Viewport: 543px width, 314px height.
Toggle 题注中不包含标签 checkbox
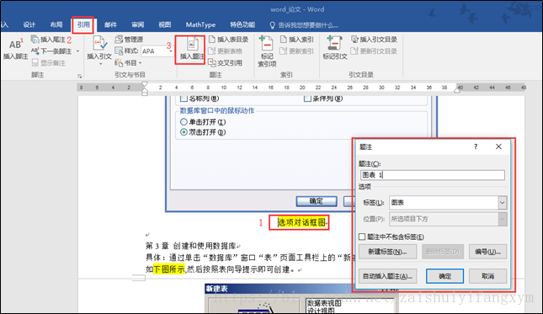(362, 237)
